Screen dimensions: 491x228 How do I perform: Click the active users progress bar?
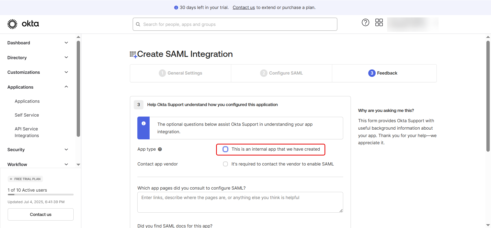pos(41,195)
